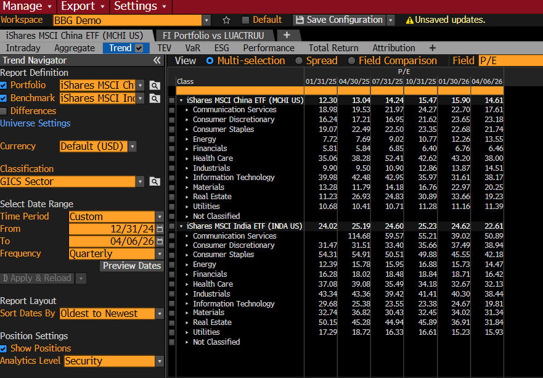
Task: Add a new report tab after Attribution
Action: click(433, 48)
